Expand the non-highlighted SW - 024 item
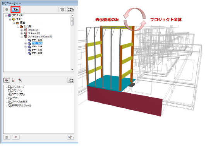Screen dimensions: 206x147 26,47
